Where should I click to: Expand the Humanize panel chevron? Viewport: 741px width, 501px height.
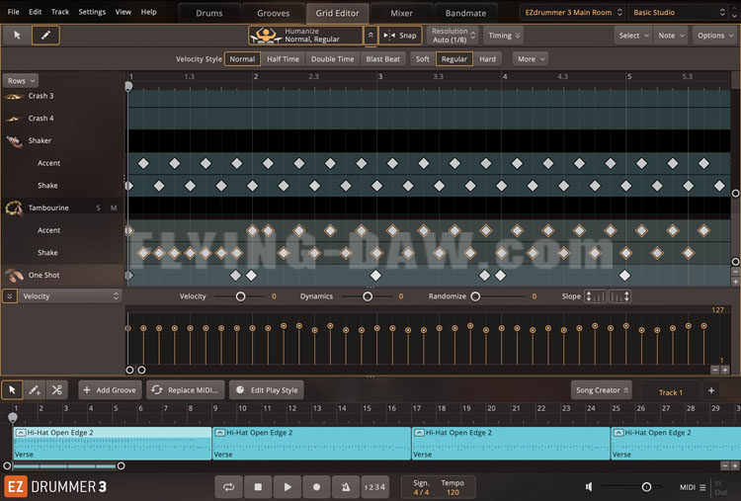point(370,35)
